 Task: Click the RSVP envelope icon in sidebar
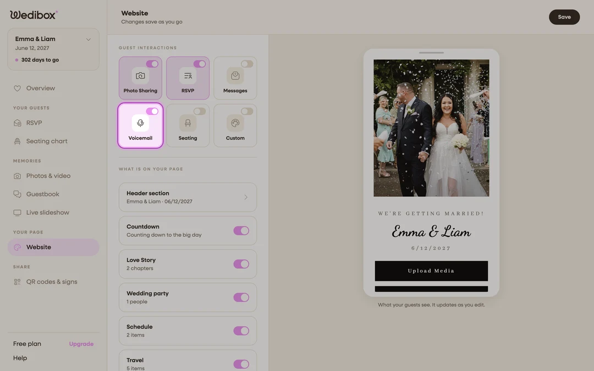[18, 123]
